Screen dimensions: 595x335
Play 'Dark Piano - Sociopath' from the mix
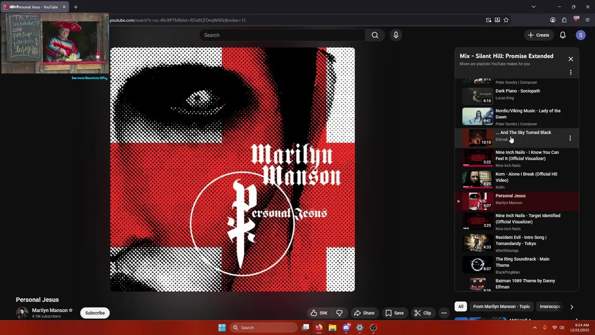click(516, 95)
